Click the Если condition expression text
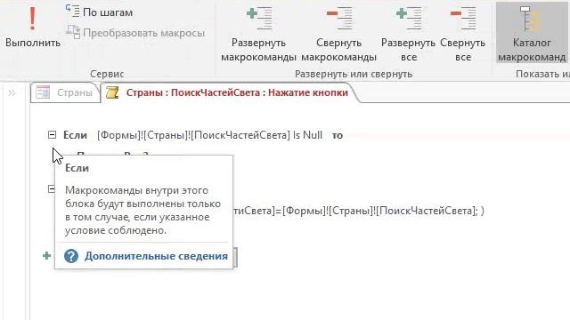The height and width of the screenshot is (320, 570). [210, 135]
